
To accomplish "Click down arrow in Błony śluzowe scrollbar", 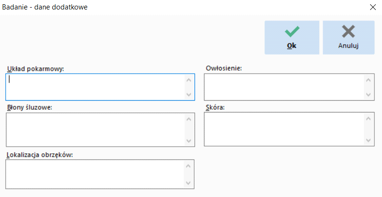I will click(x=189, y=141).
